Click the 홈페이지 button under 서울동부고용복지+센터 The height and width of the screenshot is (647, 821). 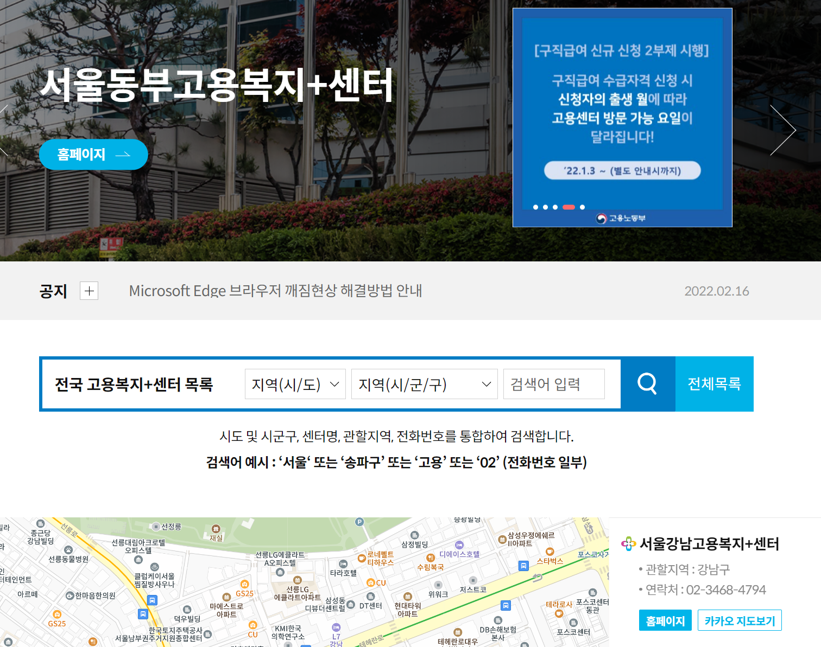click(x=93, y=155)
